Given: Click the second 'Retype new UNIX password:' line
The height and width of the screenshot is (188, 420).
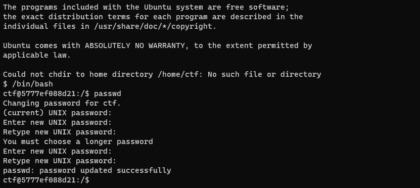Looking at the screenshot, I should pyautogui.click(x=60, y=161).
